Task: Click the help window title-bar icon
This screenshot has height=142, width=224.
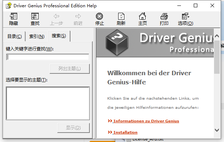Action: pyautogui.click(x=8, y=6)
